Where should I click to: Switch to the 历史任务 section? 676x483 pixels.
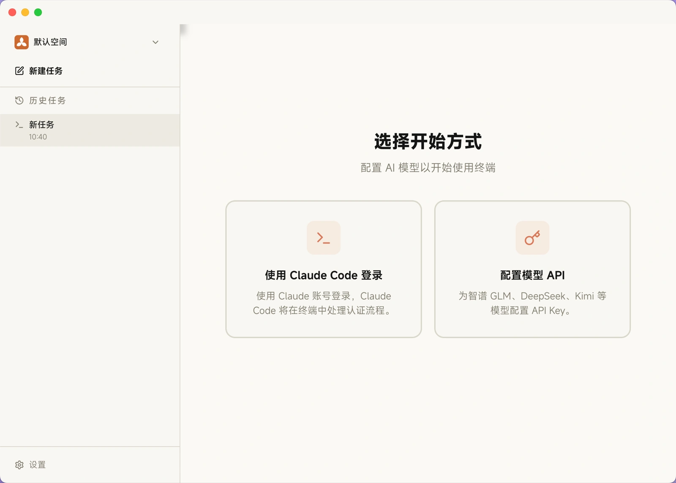pyautogui.click(x=47, y=101)
